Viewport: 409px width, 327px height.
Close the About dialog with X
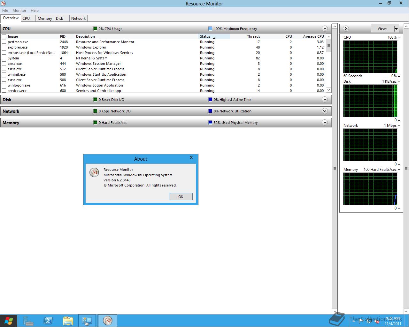click(191, 157)
